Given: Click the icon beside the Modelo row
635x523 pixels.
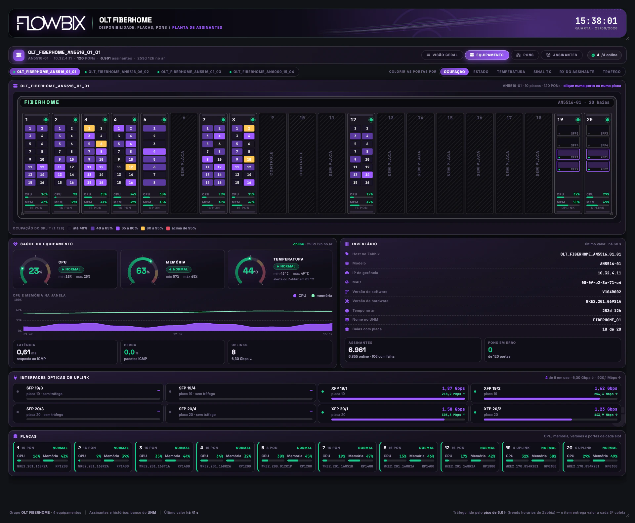Looking at the screenshot, I should [x=347, y=263].
